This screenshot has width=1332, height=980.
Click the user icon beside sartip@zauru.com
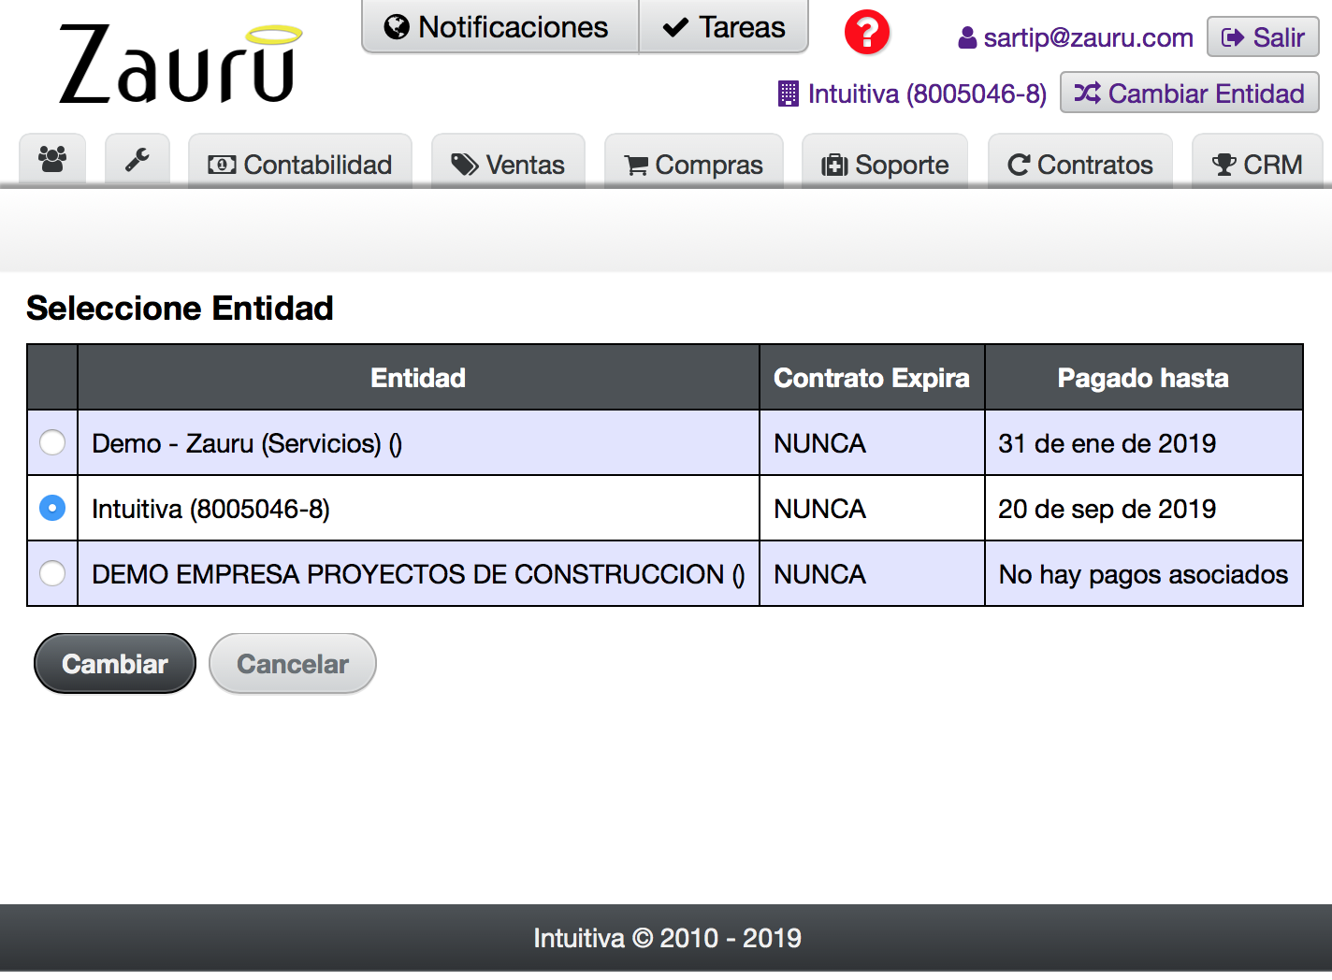[967, 38]
